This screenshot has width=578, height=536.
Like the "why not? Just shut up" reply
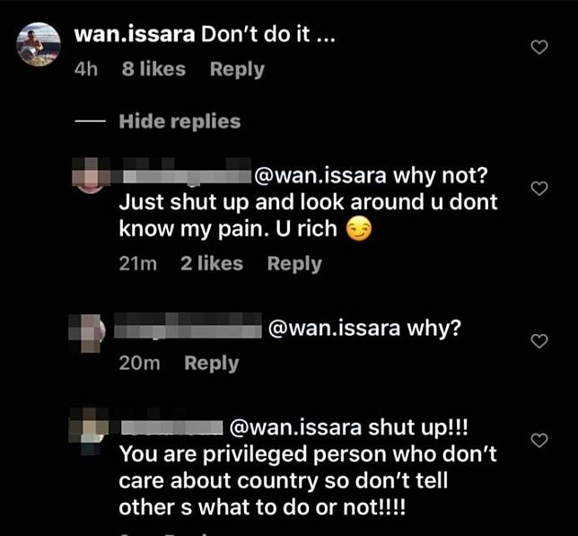[539, 189]
